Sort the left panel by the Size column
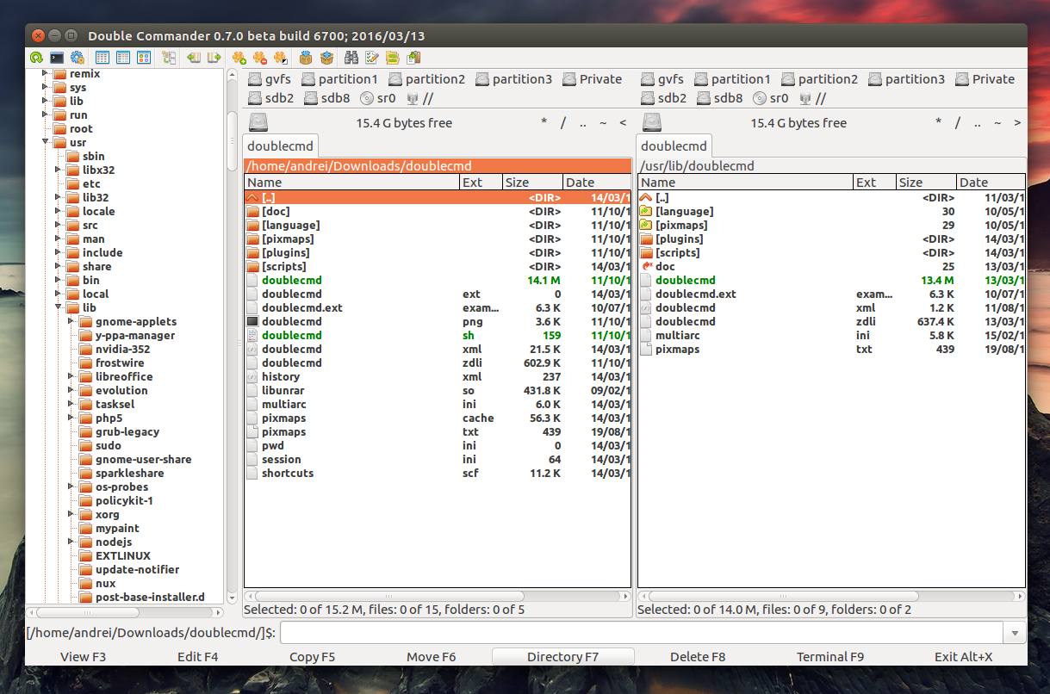 (x=532, y=183)
